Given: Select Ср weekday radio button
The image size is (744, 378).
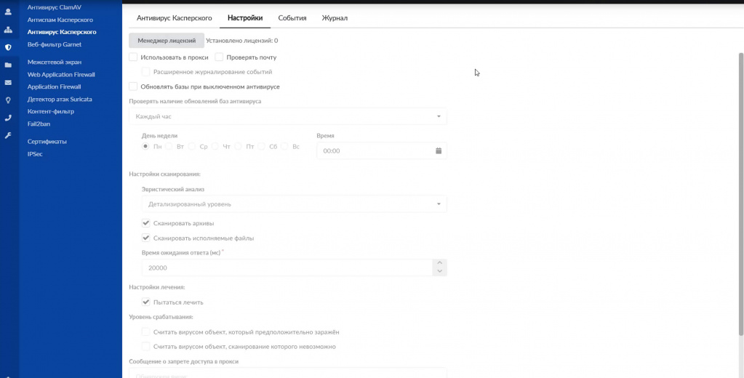Looking at the screenshot, I should 192,147.
